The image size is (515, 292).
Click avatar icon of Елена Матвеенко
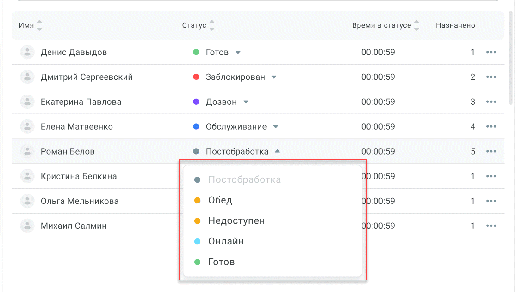(27, 127)
